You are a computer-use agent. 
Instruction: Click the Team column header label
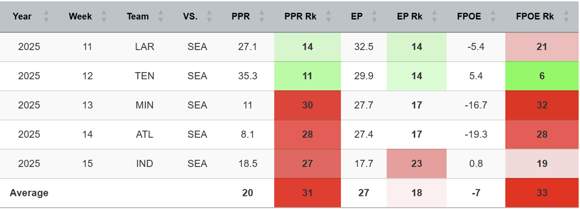pyautogui.click(x=138, y=17)
